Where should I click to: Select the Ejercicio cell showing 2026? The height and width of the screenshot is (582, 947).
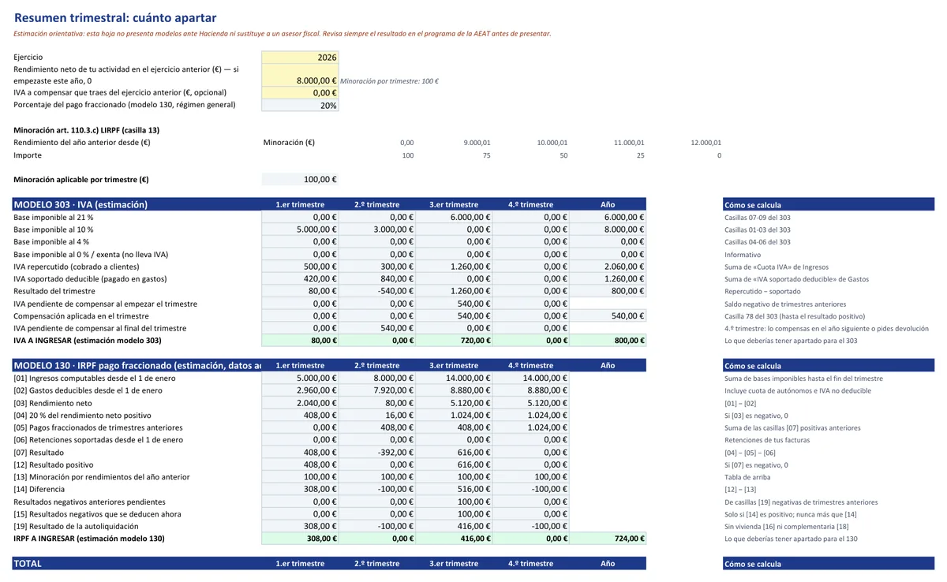click(300, 58)
